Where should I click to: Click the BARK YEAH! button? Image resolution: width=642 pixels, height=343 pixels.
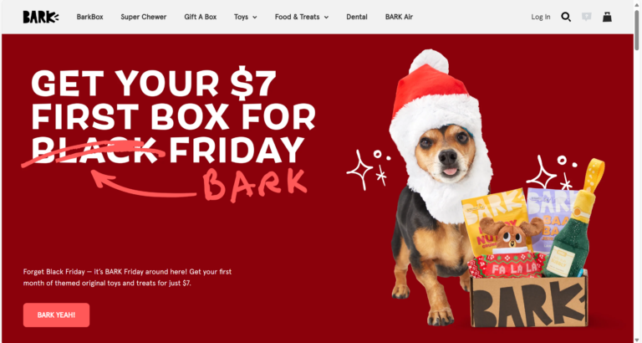56,315
